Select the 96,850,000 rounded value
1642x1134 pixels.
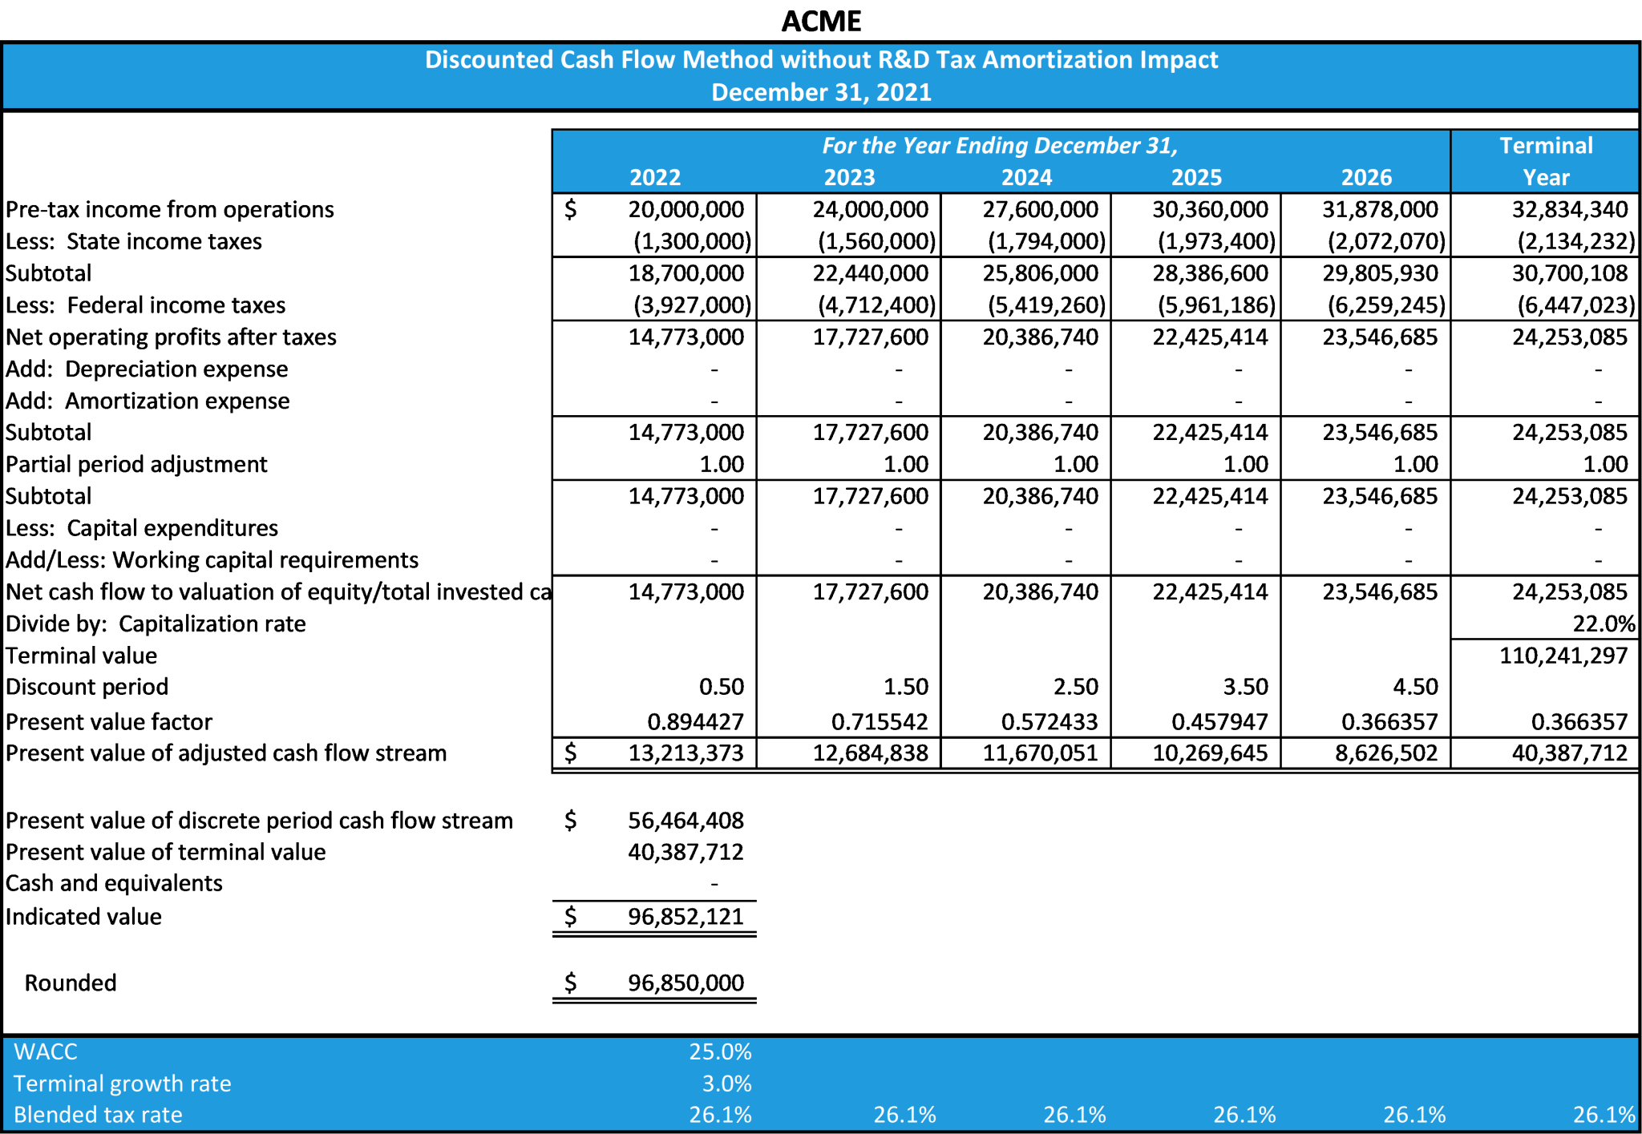(686, 983)
